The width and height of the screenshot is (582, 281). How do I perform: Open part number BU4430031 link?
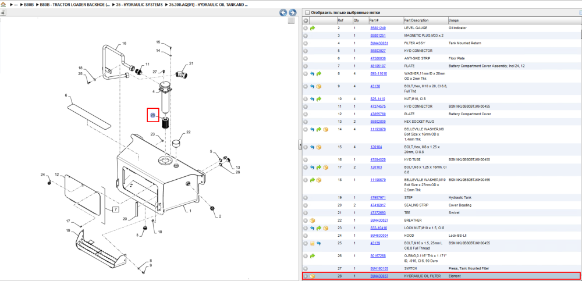coord(379,43)
